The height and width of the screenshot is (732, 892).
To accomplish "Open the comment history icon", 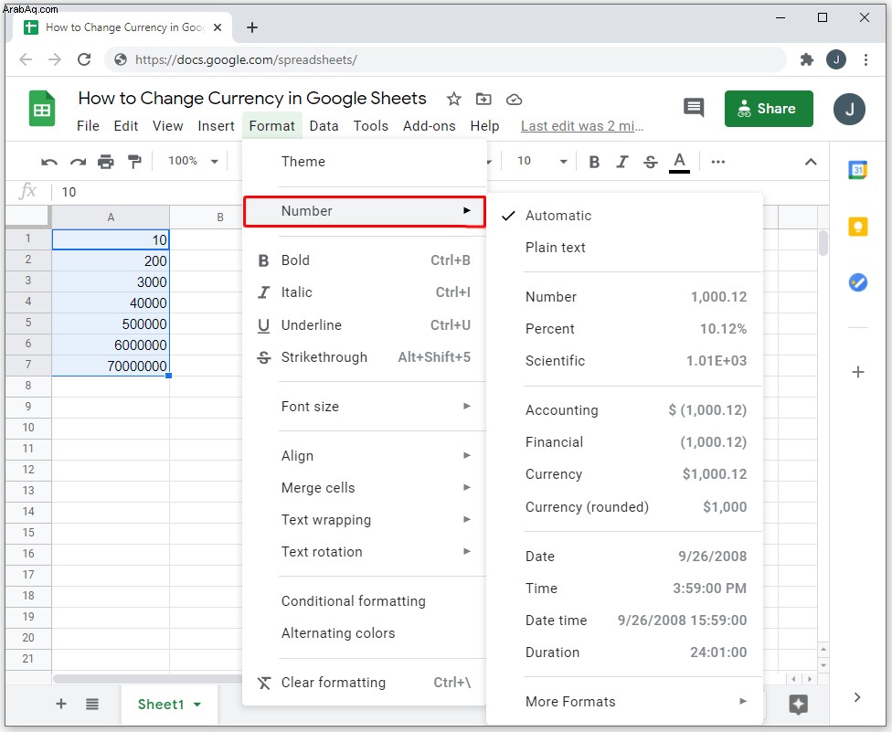I will tap(694, 108).
